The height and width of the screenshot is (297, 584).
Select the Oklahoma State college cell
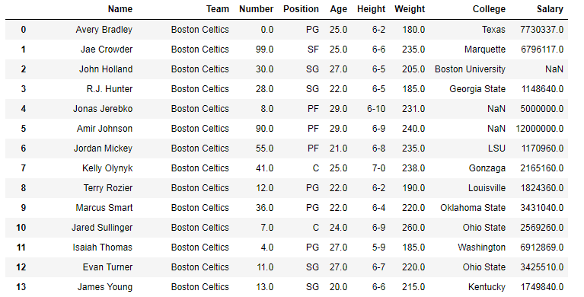473,207
